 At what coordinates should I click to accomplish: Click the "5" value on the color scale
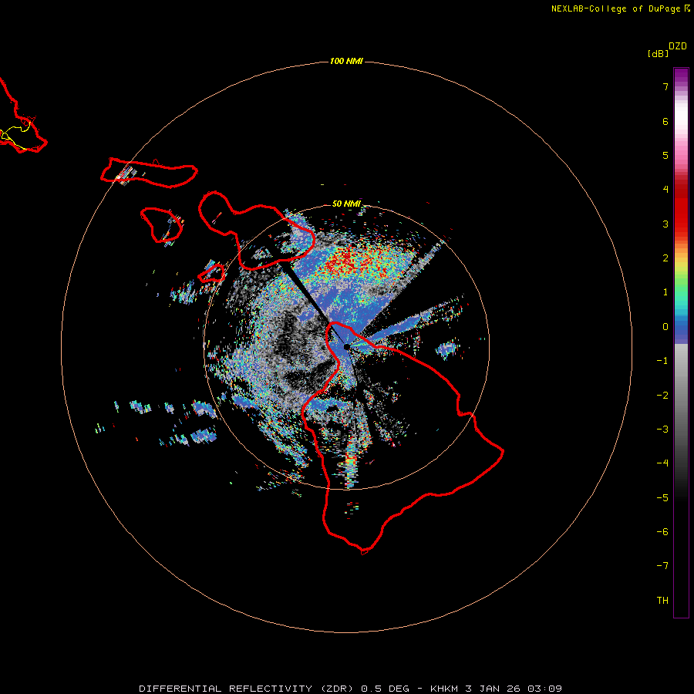pos(665,155)
